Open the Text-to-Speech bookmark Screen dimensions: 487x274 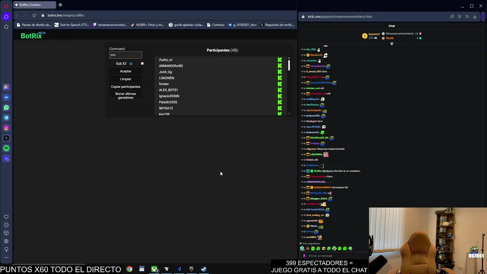[72, 25]
